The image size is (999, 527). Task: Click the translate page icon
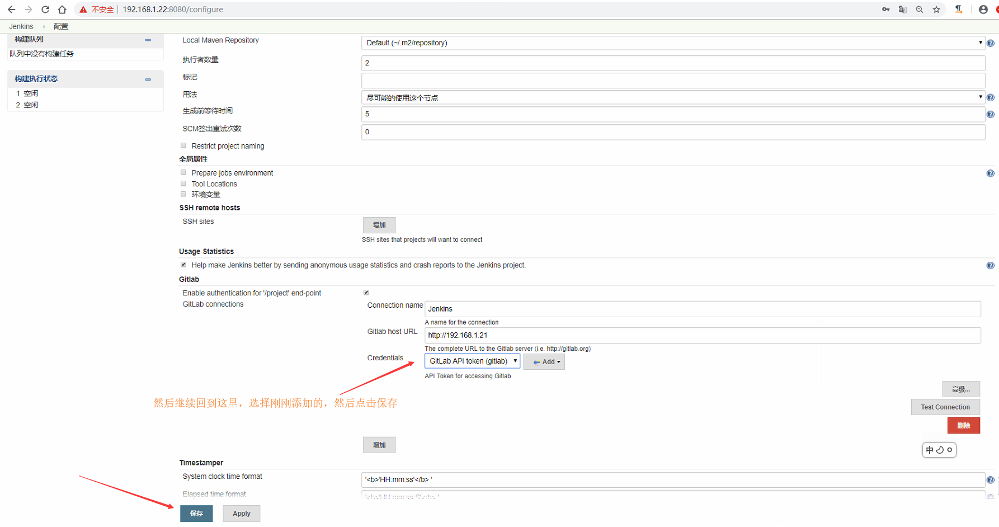pos(902,10)
